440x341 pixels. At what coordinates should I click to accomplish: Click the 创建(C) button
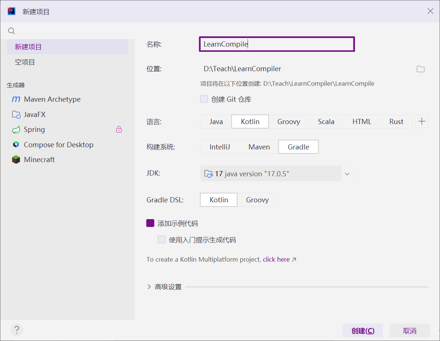click(362, 331)
